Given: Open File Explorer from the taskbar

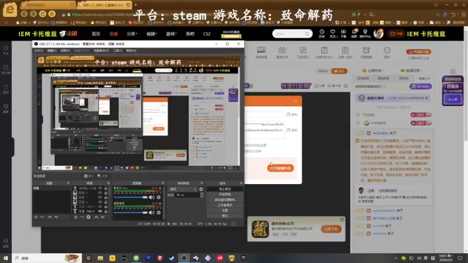Looking at the screenshot, I should pos(100,258).
